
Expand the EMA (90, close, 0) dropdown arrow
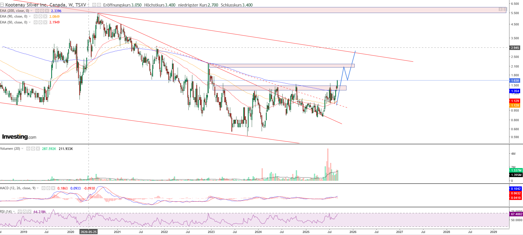pyautogui.click(x=30, y=17)
